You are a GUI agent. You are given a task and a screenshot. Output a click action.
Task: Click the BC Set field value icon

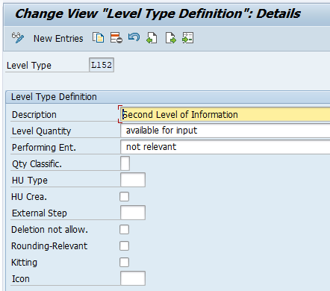point(187,38)
